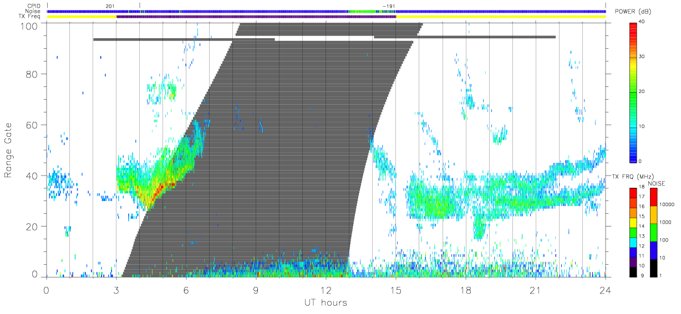
Task: Click the 30 label on POWER scale
Action: (x=642, y=56)
